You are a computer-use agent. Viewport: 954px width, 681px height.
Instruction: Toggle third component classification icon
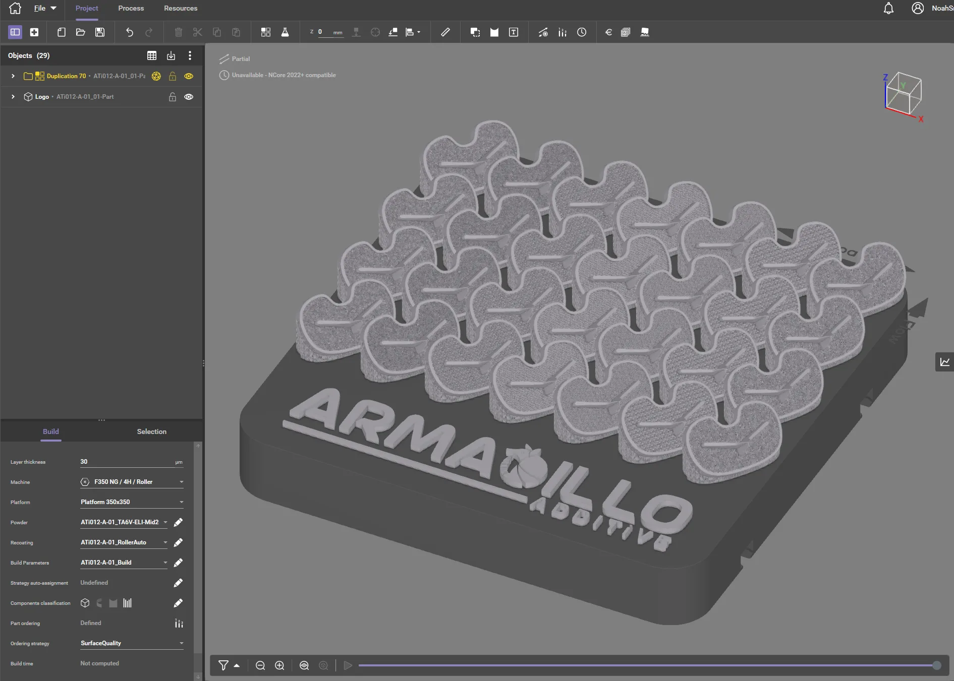point(114,603)
